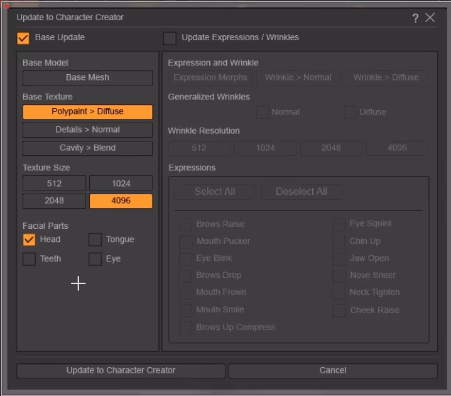Click the Facial Parts label
The height and width of the screenshot is (396, 451).
tap(45, 226)
